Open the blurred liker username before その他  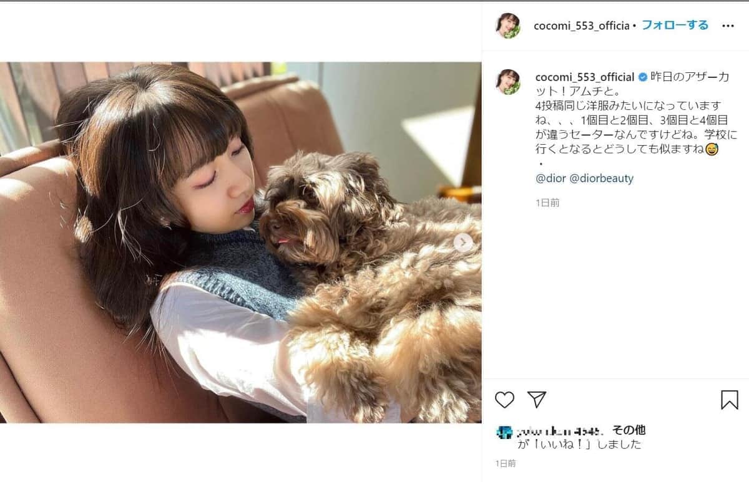(561, 431)
